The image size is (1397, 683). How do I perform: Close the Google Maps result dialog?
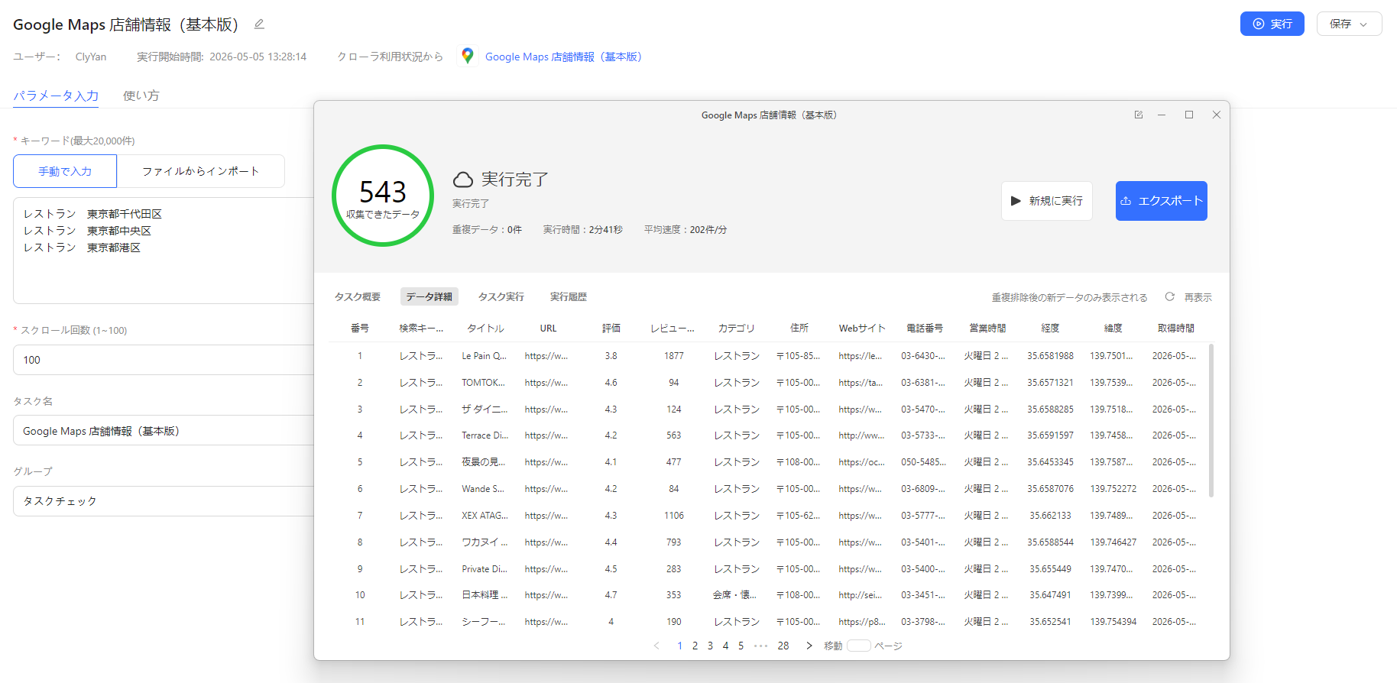pos(1217,115)
